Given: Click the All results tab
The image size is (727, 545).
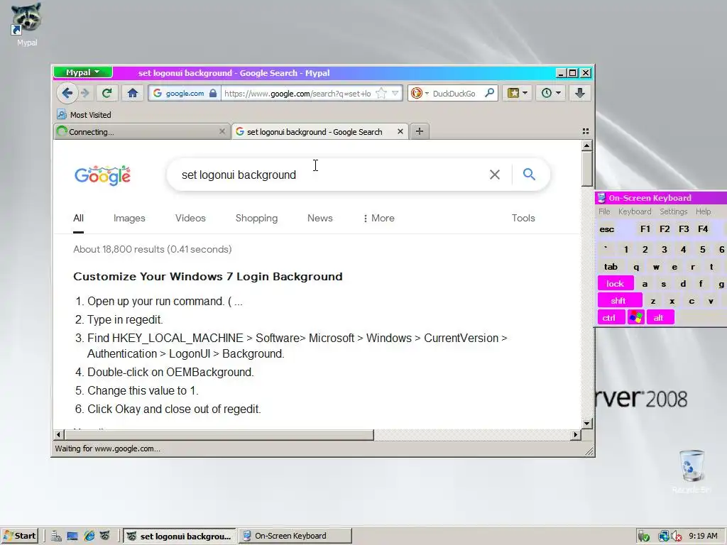Looking at the screenshot, I should point(78,218).
